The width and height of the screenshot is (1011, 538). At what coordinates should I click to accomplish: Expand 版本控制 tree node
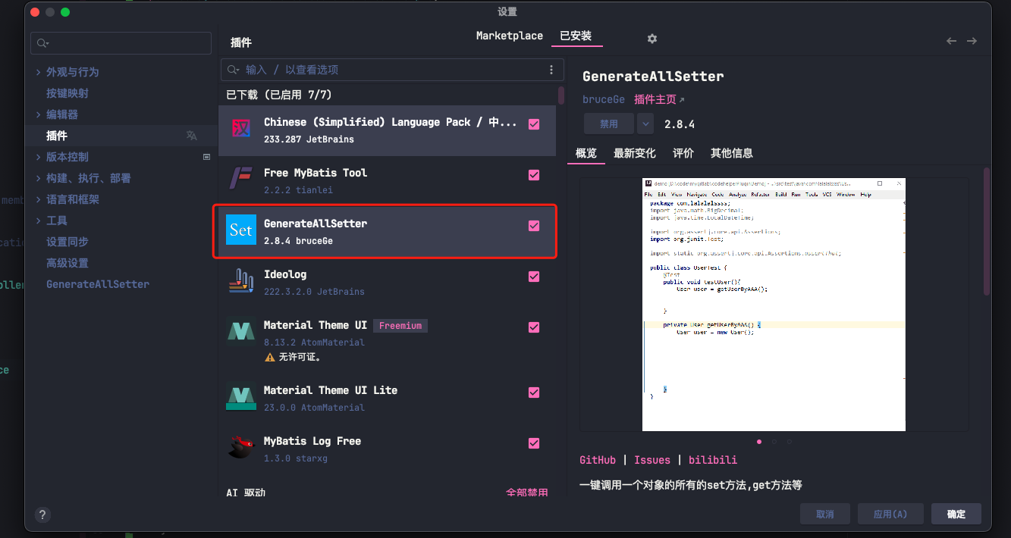(x=39, y=157)
